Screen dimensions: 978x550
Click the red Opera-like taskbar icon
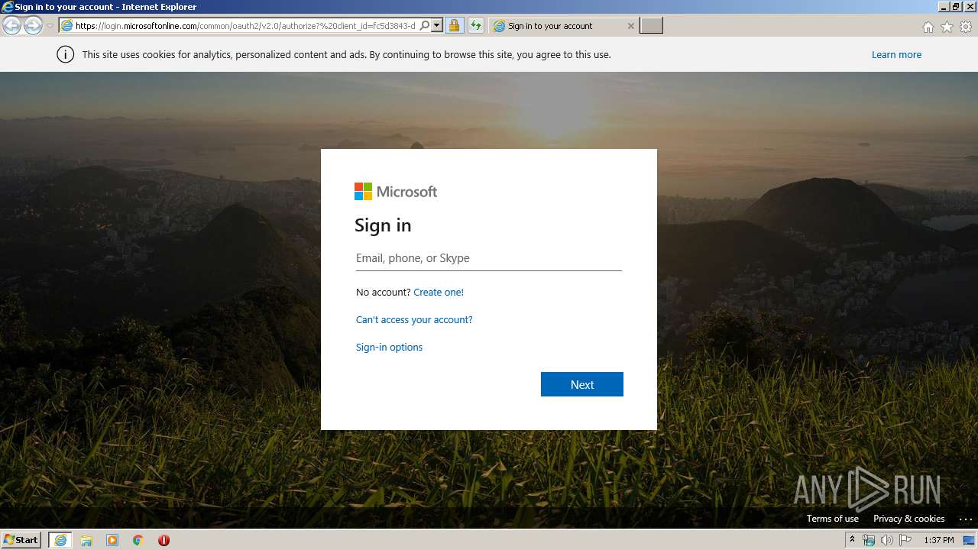[x=164, y=540]
